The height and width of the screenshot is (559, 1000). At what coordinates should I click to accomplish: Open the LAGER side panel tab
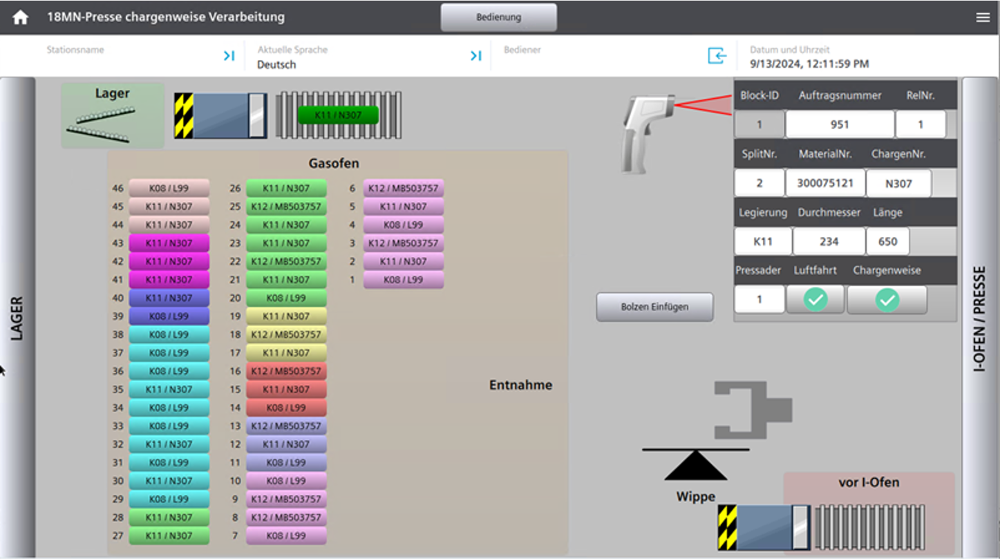coord(17,318)
